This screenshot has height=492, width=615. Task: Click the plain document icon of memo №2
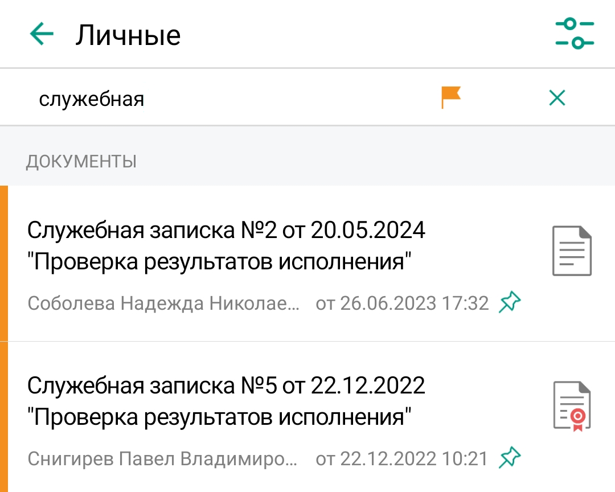pyautogui.click(x=572, y=251)
